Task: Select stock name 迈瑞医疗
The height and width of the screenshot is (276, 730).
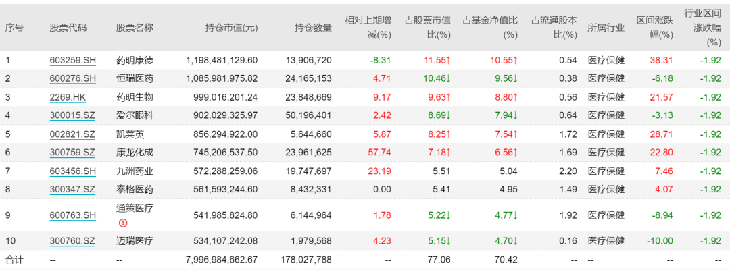Action: click(x=135, y=241)
